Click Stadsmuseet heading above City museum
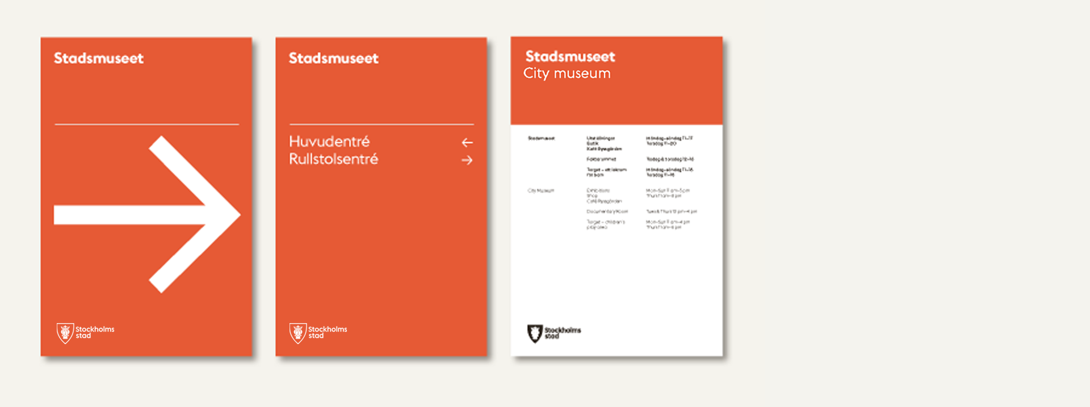The width and height of the screenshot is (1090, 407). tap(570, 57)
